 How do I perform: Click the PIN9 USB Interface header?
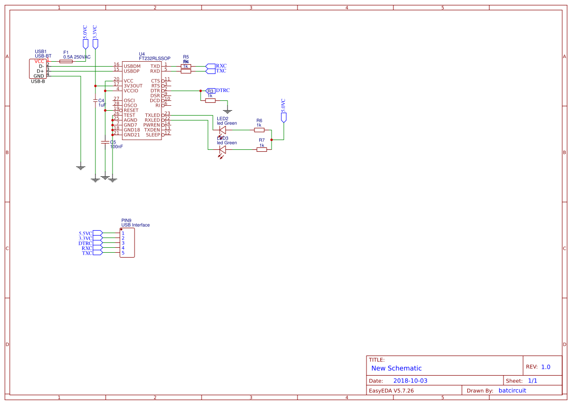[x=127, y=243]
